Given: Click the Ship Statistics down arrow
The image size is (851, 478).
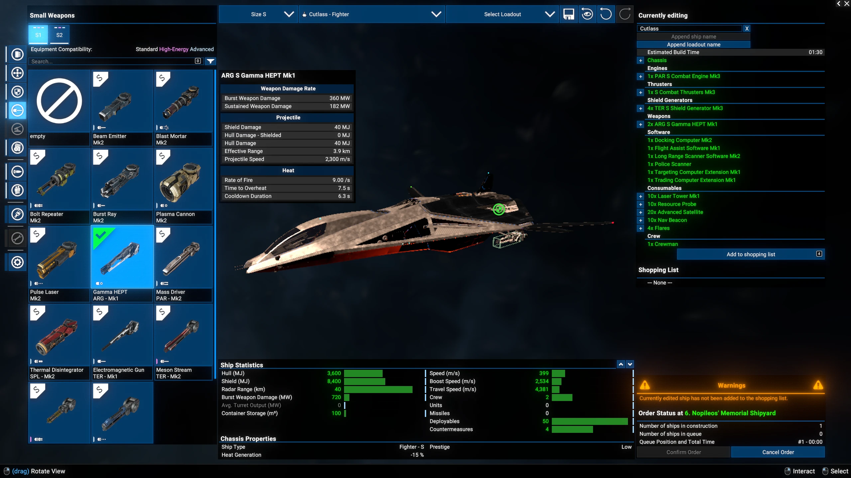Looking at the screenshot, I should pos(630,364).
